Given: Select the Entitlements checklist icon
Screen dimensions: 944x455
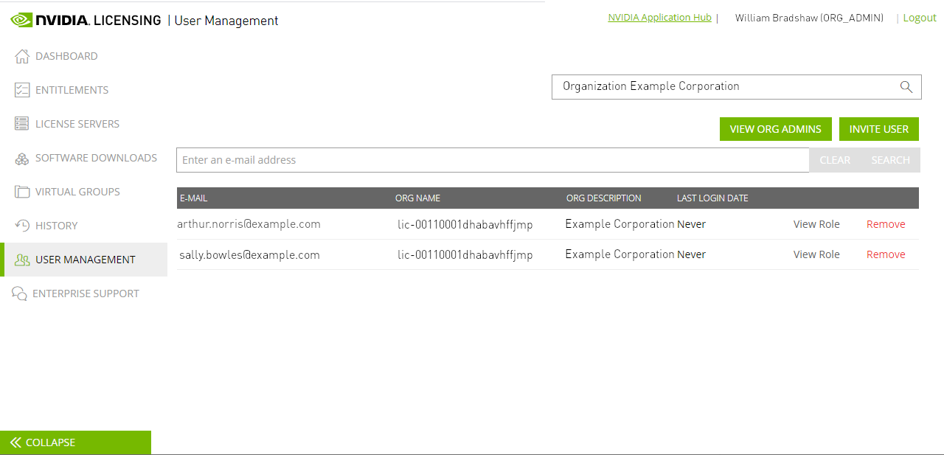Looking at the screenshot, I should (21, 89).
